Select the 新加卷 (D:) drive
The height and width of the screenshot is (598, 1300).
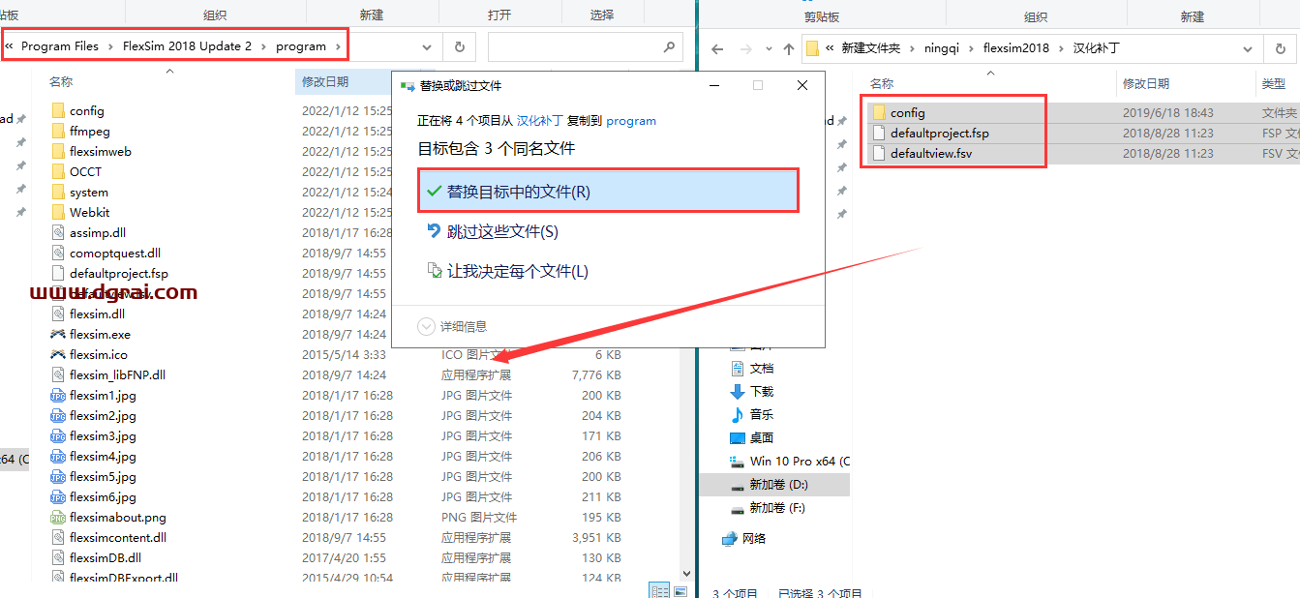[778, 484]
